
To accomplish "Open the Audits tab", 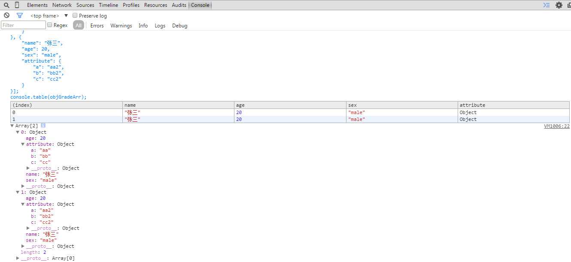I will (179, 5).
